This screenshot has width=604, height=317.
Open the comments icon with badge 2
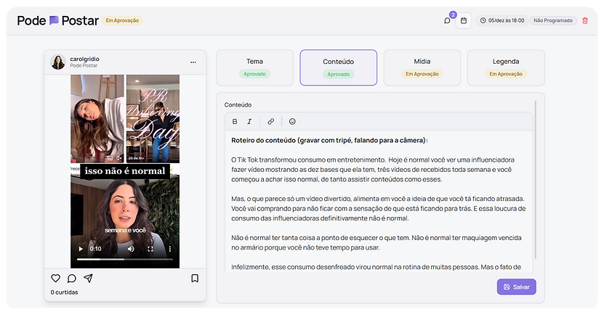(447, 21)
